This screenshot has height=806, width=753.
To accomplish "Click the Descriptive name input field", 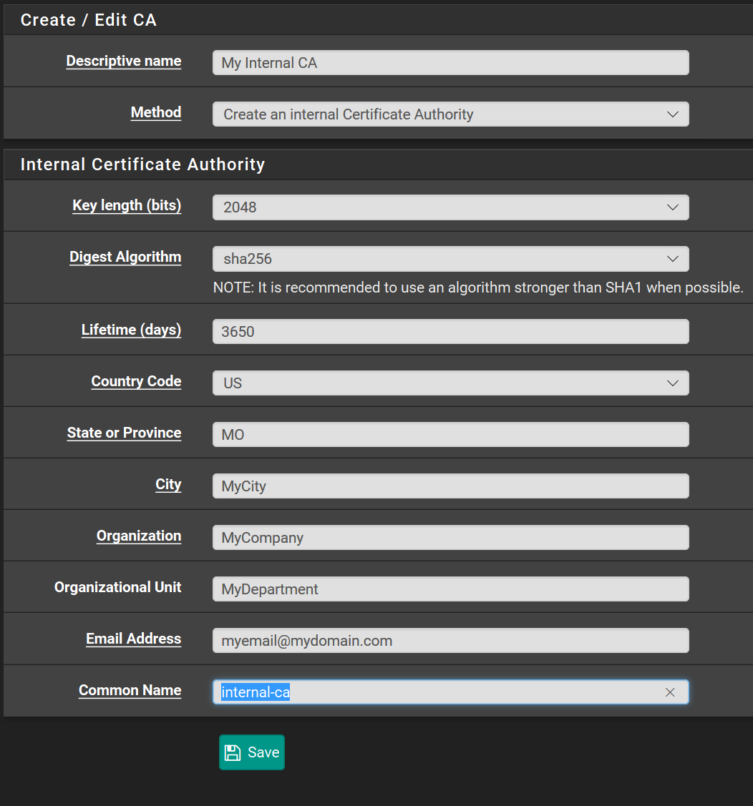I will 450,63.
